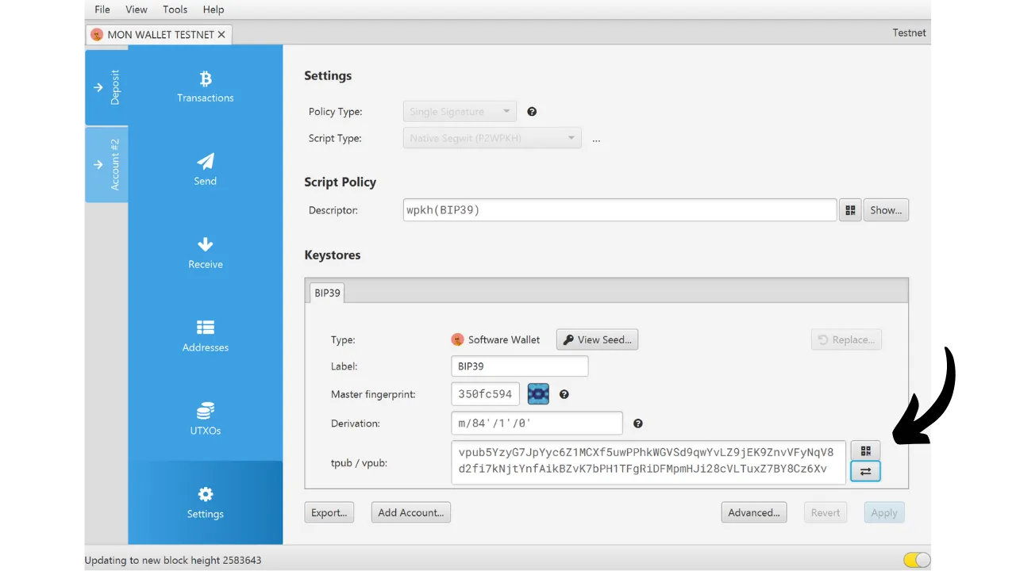Select the Account #2 side tab
The height and width of the screenshot is (571, 1016).
(106, 164)
